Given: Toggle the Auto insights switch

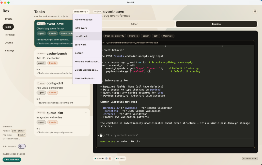Looking at the screenshot, I should (x=22, y=146).
